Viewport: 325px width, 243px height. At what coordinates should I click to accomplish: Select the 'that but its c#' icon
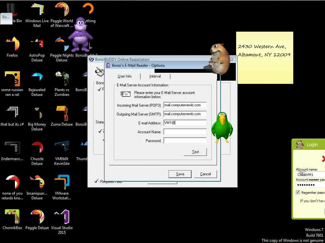(x=12, y=116)
